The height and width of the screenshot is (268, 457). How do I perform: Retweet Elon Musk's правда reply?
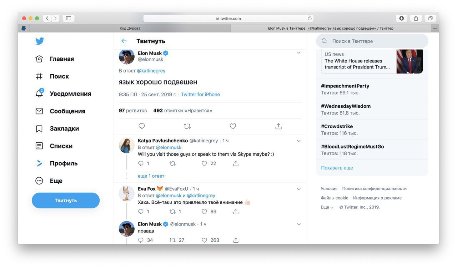[x=172, y=240]
